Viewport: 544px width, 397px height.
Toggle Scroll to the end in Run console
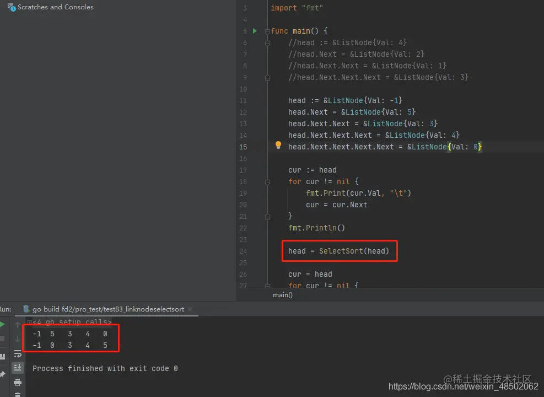tap(18, 368)
